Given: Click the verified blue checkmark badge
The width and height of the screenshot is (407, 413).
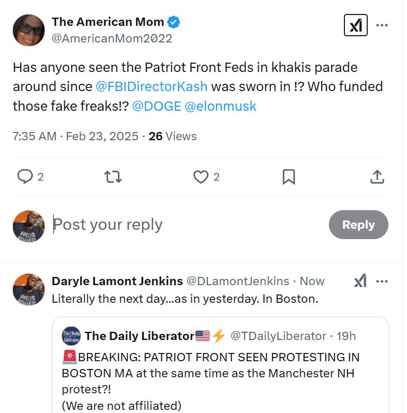Looking at the screenshot, I should tap(174, 22).
